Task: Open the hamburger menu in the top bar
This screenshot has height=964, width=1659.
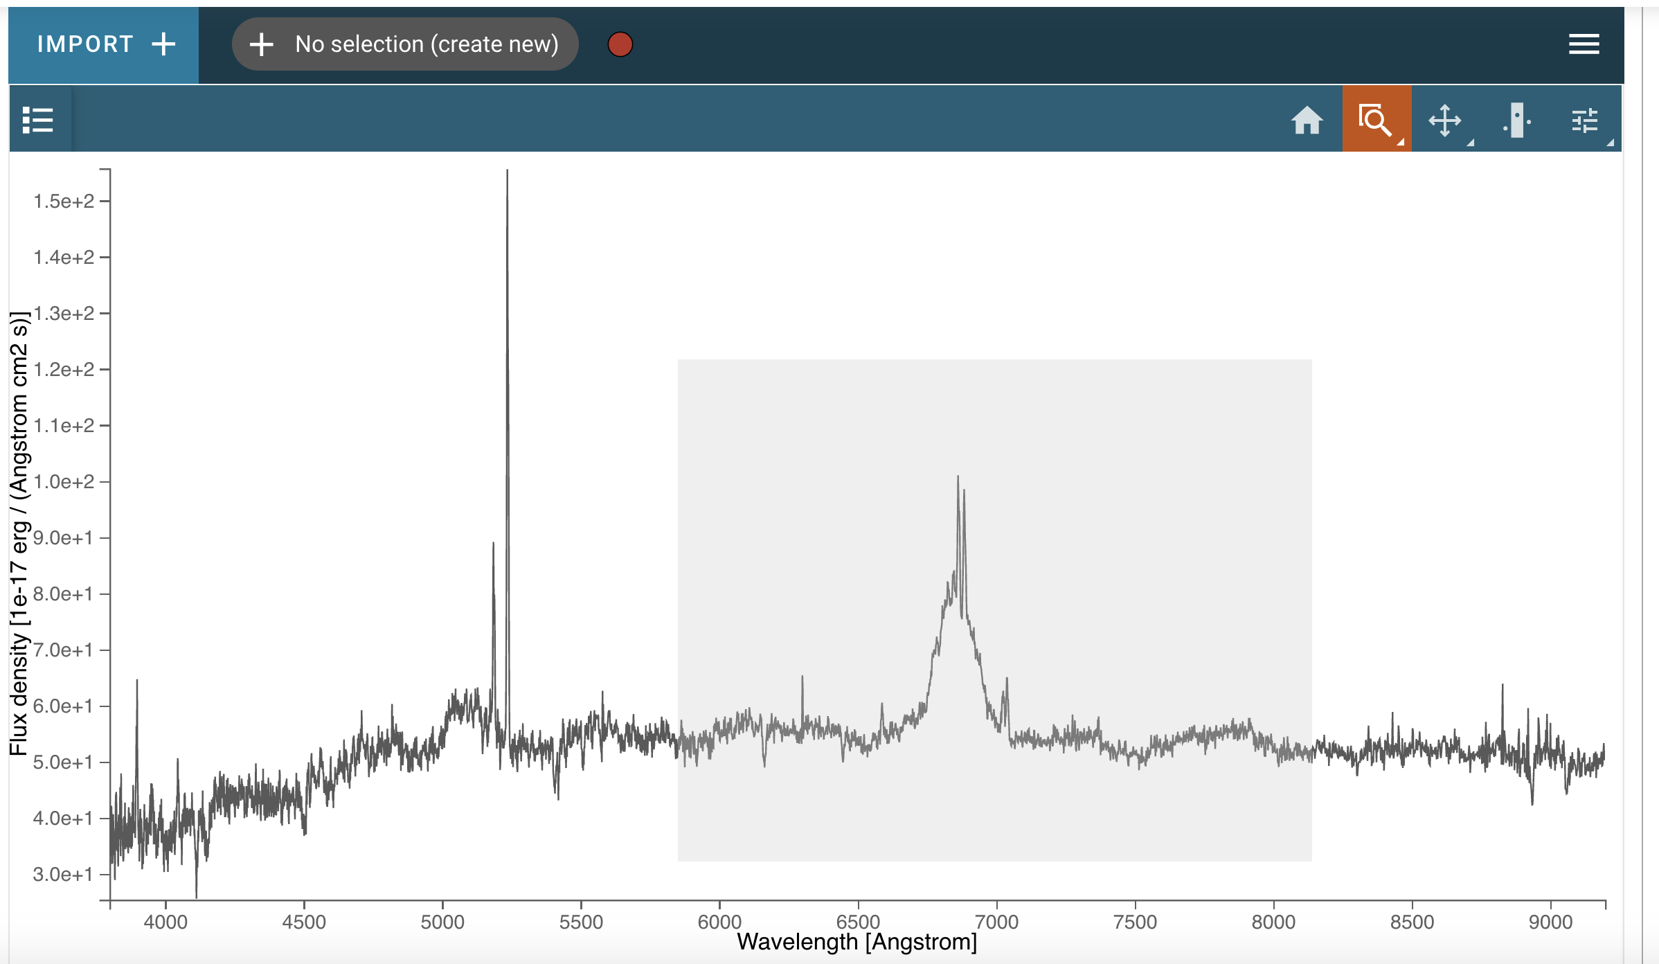Action: [1584, 44]
